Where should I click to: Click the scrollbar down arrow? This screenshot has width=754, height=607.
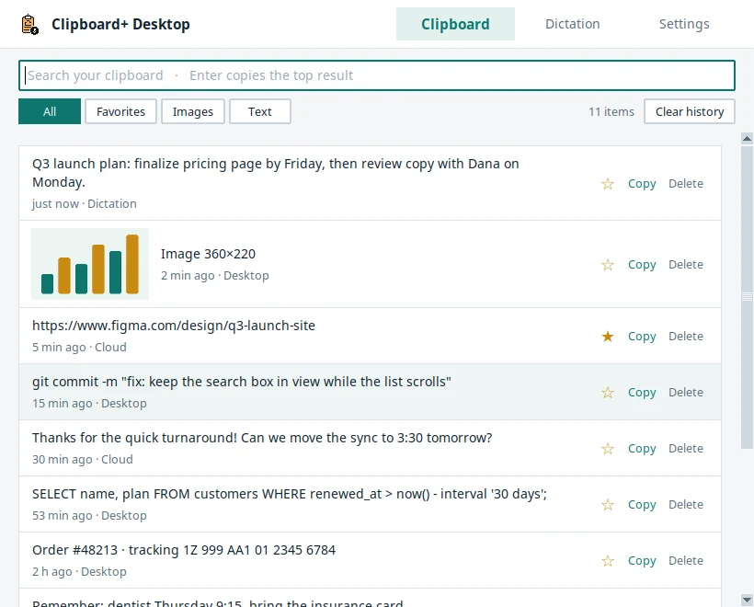coord(747,600)
